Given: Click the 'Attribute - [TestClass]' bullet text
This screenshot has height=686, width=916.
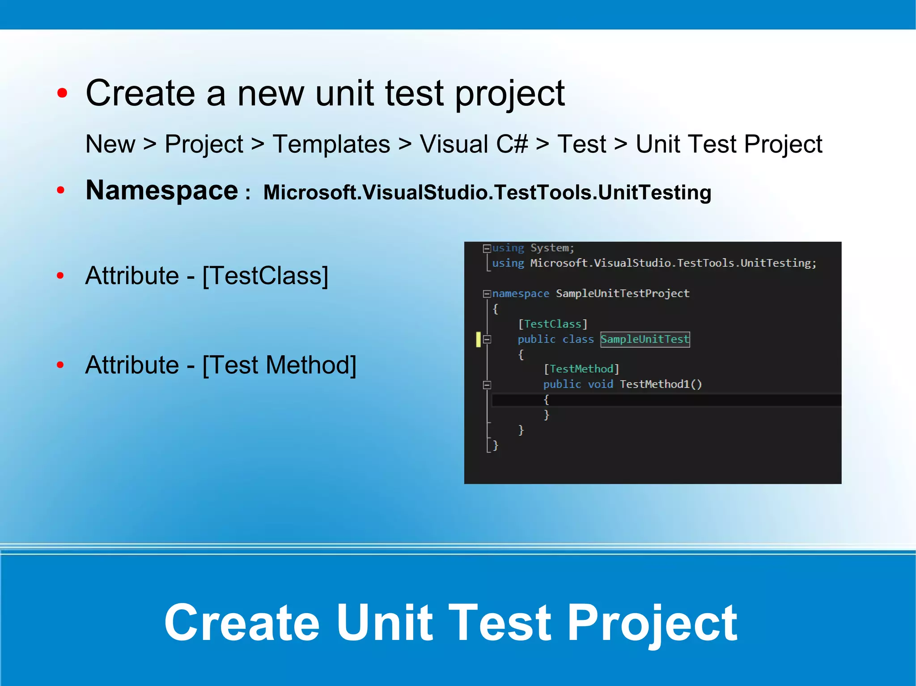Looking at the screenshot, I should pos(207,275).
